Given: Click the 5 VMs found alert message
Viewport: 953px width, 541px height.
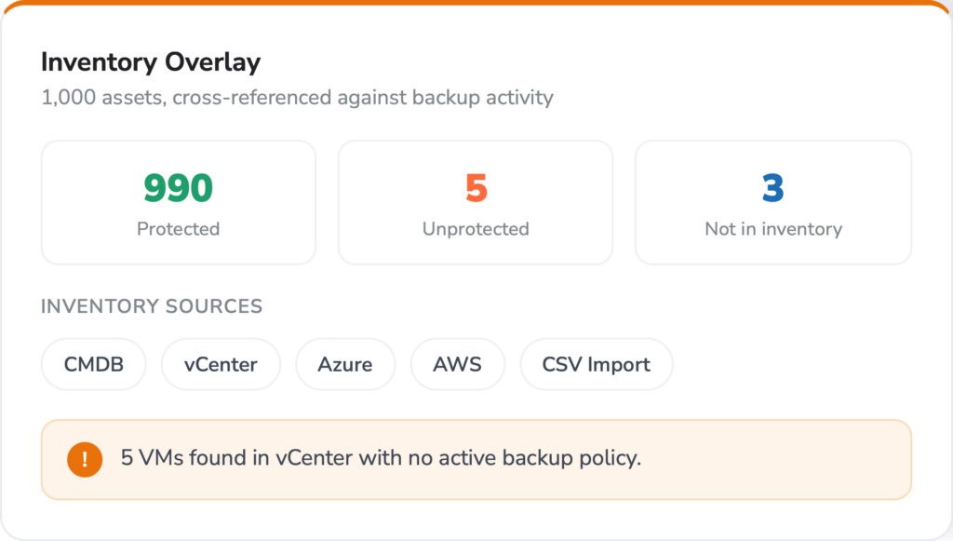Looking at the screenshot, I should click(x=381, y=458).
